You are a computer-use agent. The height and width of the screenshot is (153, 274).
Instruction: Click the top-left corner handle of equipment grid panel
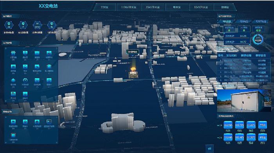click(6, 48)
